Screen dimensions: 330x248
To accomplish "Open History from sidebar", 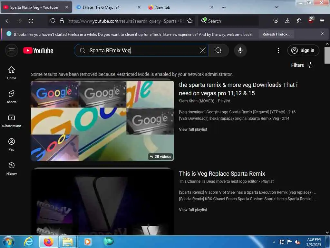I will point(12,169).
